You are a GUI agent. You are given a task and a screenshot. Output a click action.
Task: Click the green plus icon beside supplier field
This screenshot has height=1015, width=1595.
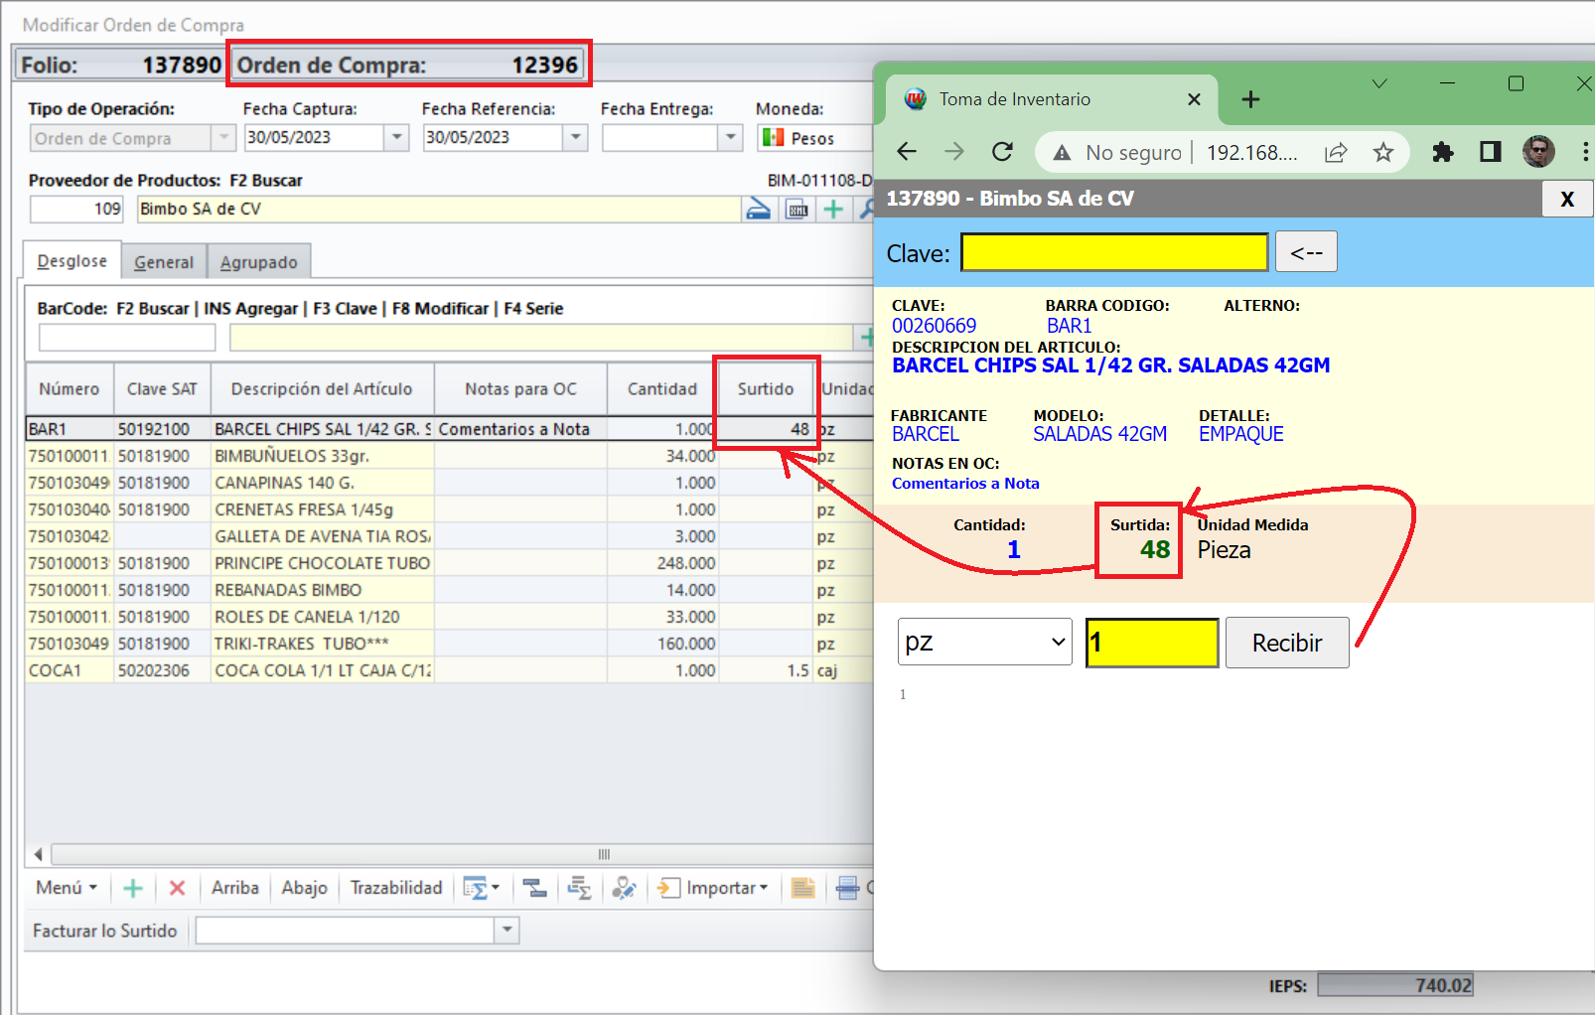833,210
